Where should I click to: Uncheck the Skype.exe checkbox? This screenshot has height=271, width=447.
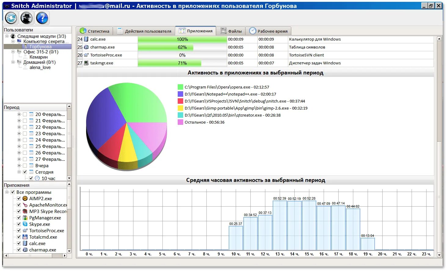click(x=19, y=224)
